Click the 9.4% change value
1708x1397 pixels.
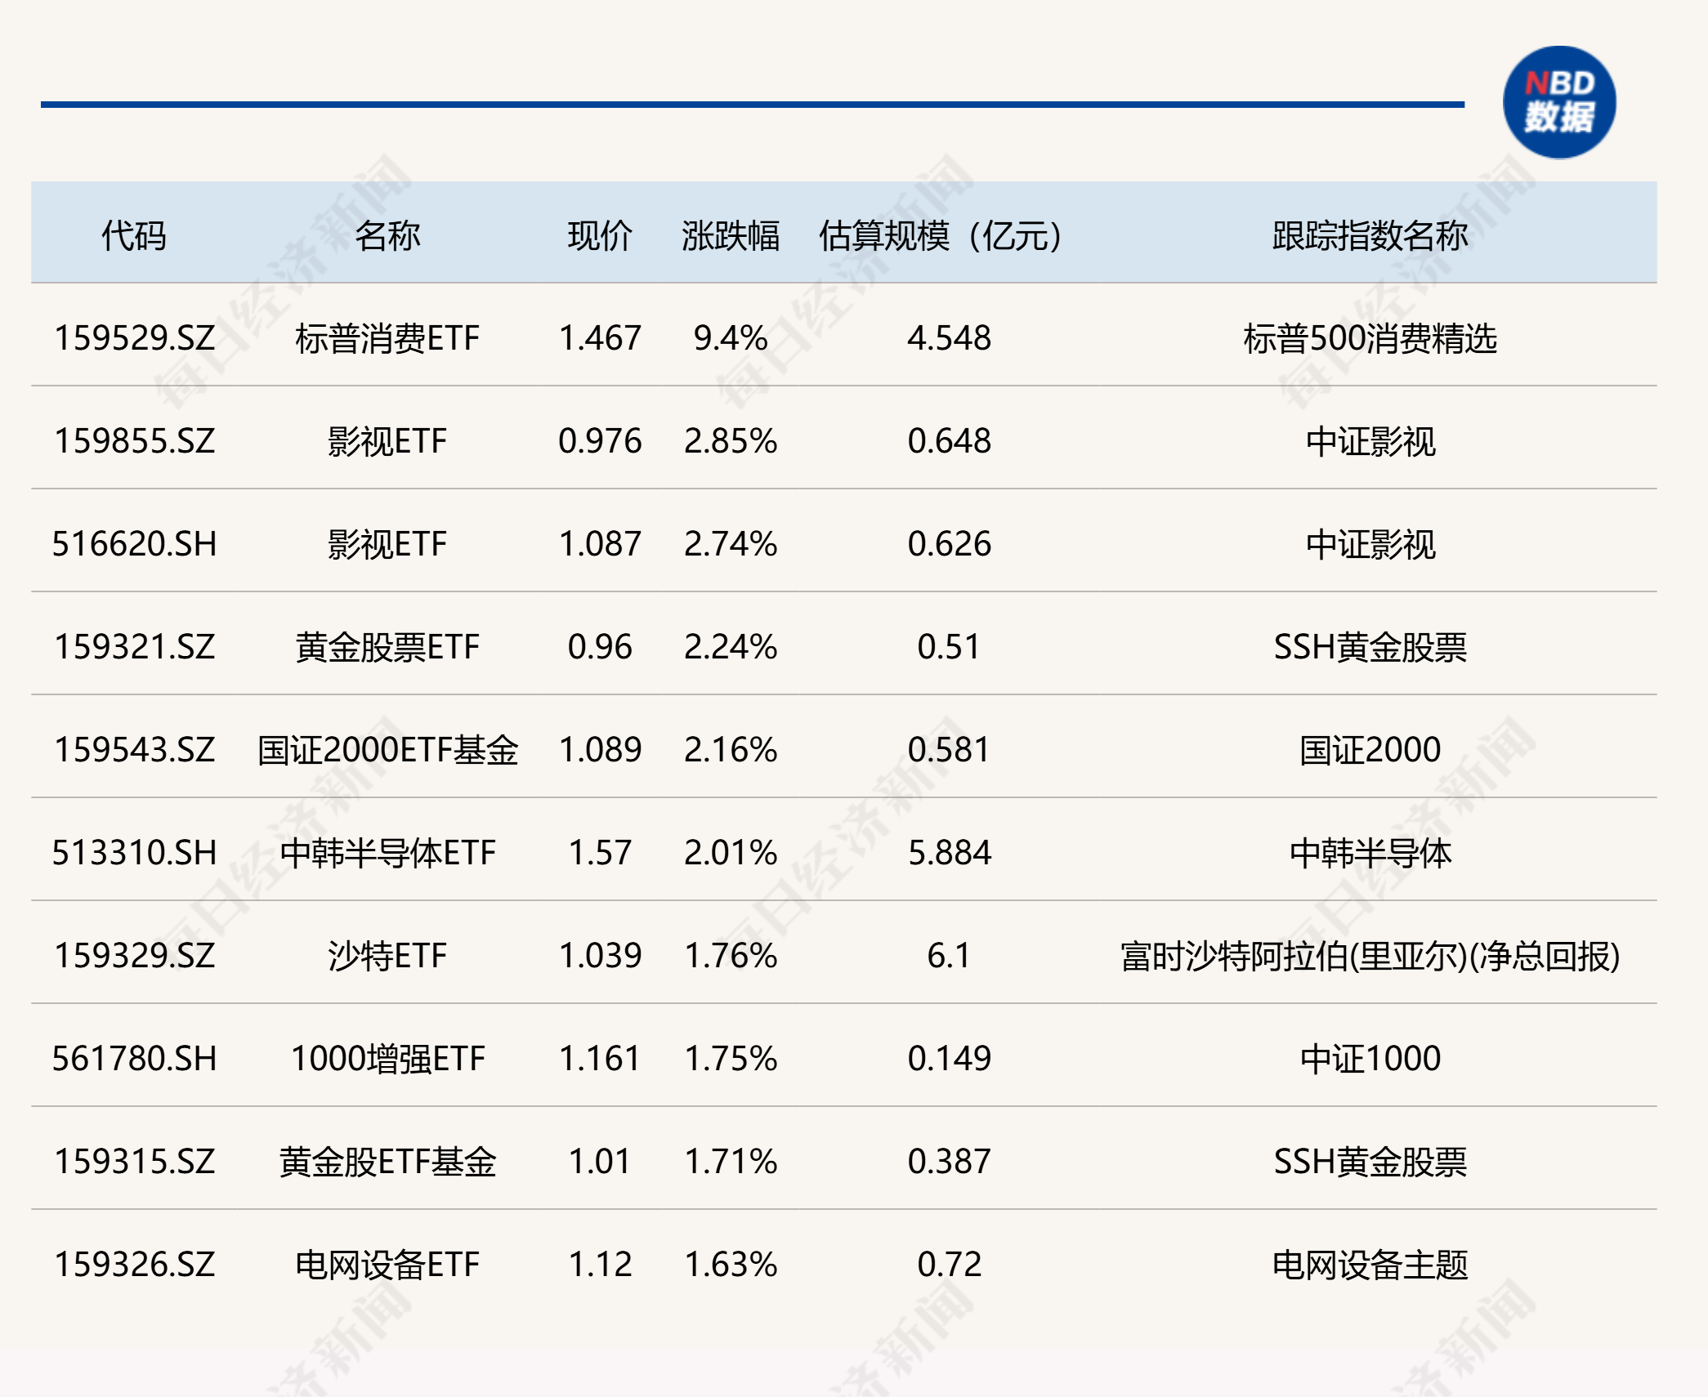coord(730,338)
